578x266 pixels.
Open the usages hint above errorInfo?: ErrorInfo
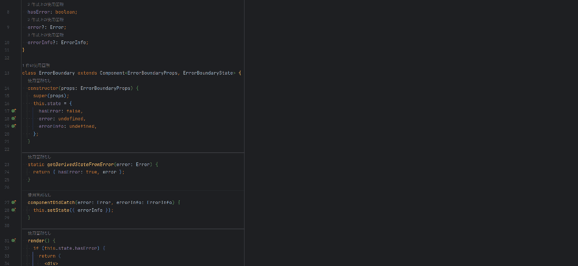coord(46,35)
